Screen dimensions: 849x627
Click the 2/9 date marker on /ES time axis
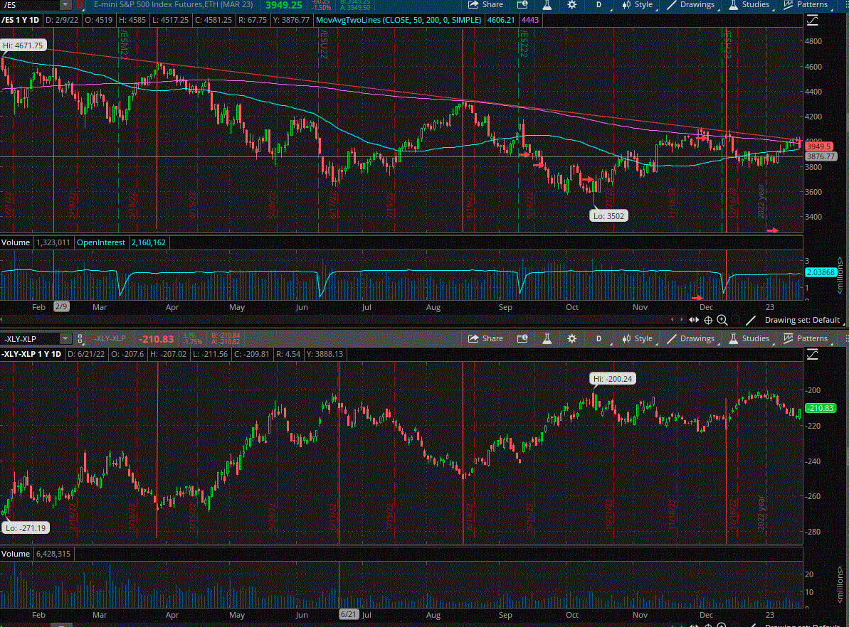[61, 306]
